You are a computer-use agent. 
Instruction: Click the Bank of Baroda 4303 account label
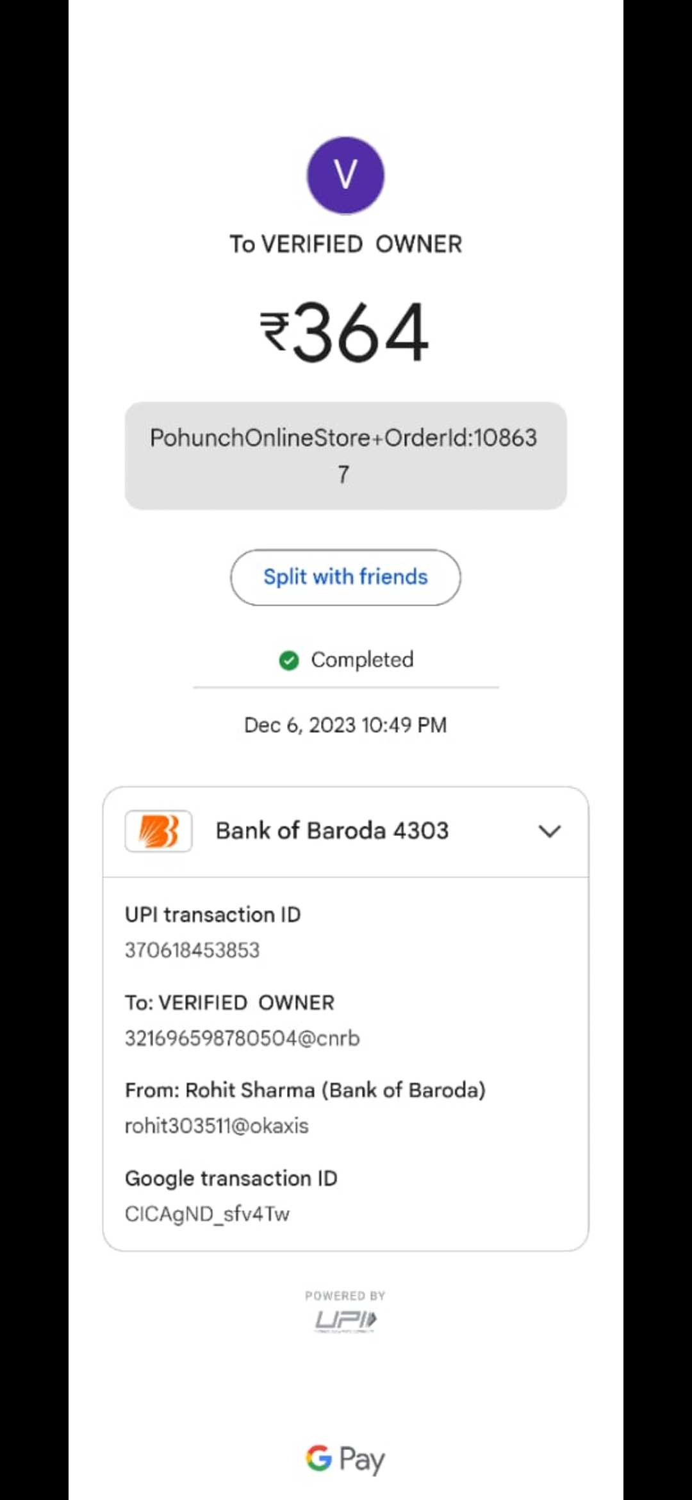point(332,831)
